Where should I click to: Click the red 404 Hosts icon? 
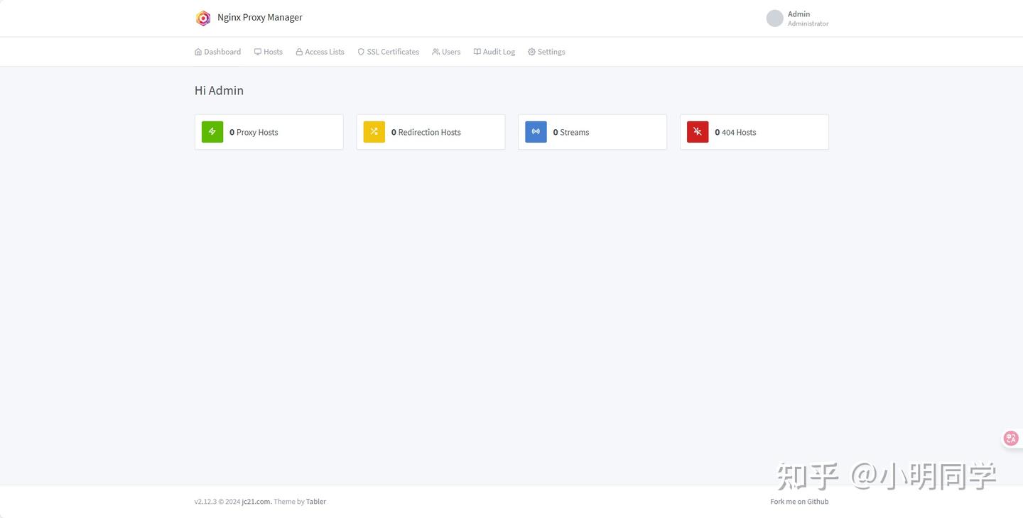698,132
